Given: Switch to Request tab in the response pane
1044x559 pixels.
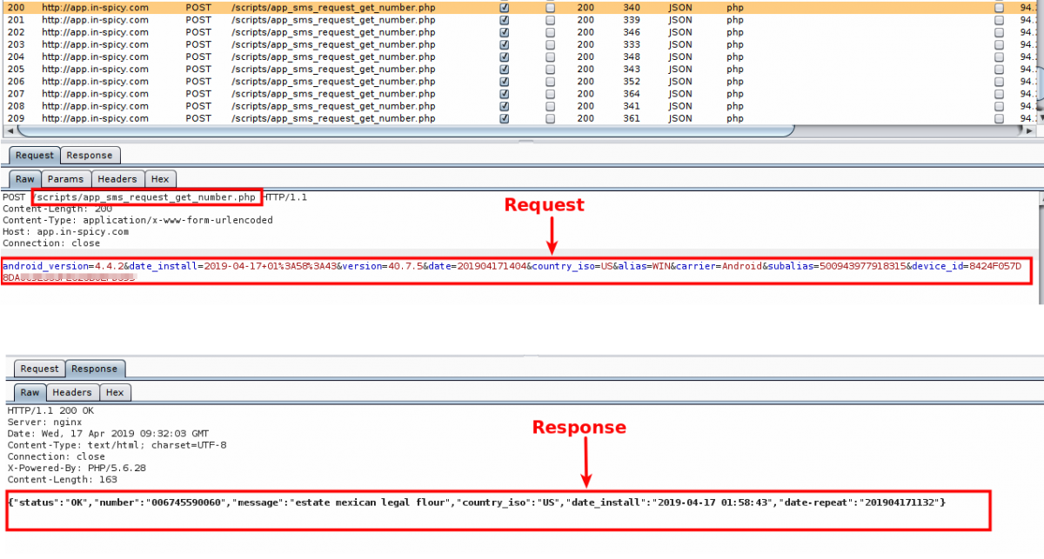Looking at the screenshot, I should (x=39, y=369).
